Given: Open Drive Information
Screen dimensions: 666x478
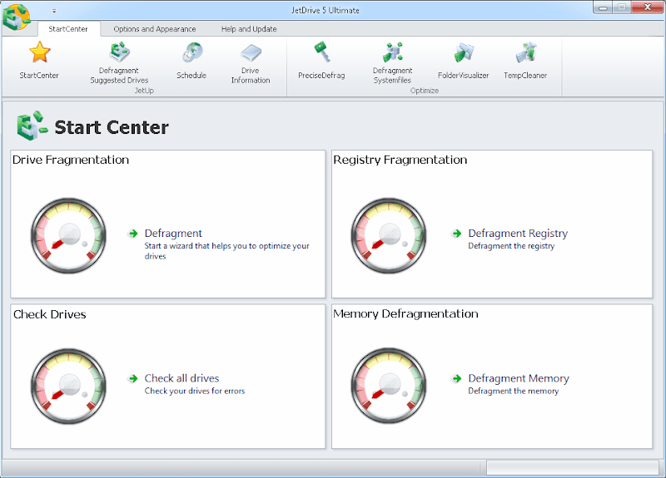Looking at the screenshot, I should coord(251,53).
